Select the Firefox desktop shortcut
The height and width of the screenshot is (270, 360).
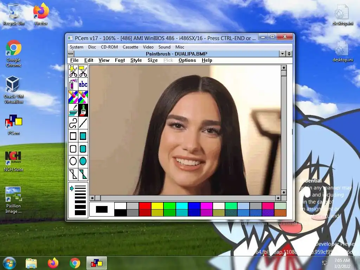point(41,14)
